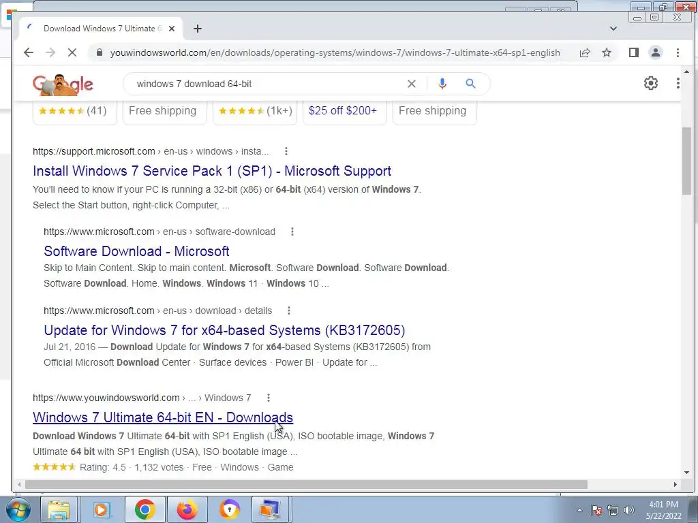Select the Download Windows 7 Ultimate tab
The image size is (698, 523).
click(101, 29)
